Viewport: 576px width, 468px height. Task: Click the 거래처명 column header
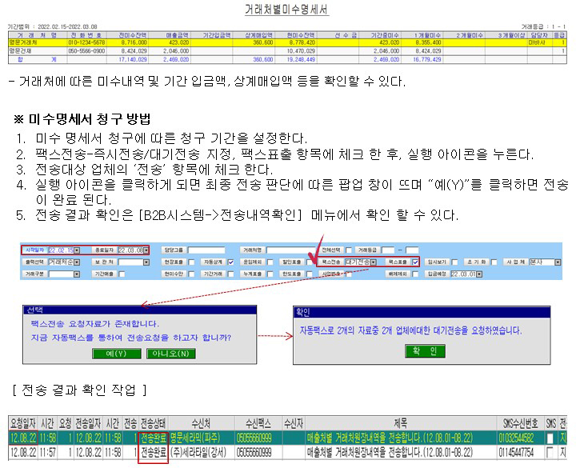37,35
